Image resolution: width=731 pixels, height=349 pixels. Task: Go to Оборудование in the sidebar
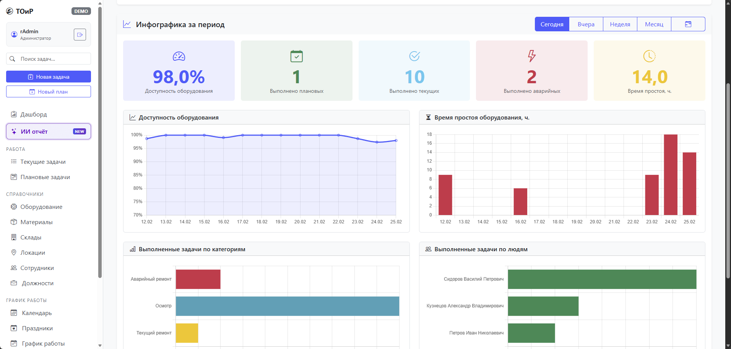[41, 207]
